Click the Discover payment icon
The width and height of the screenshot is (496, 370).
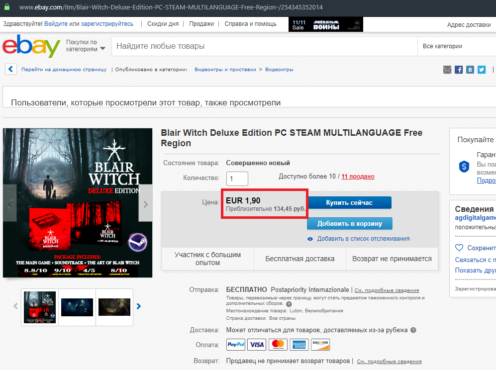[320, 344]
